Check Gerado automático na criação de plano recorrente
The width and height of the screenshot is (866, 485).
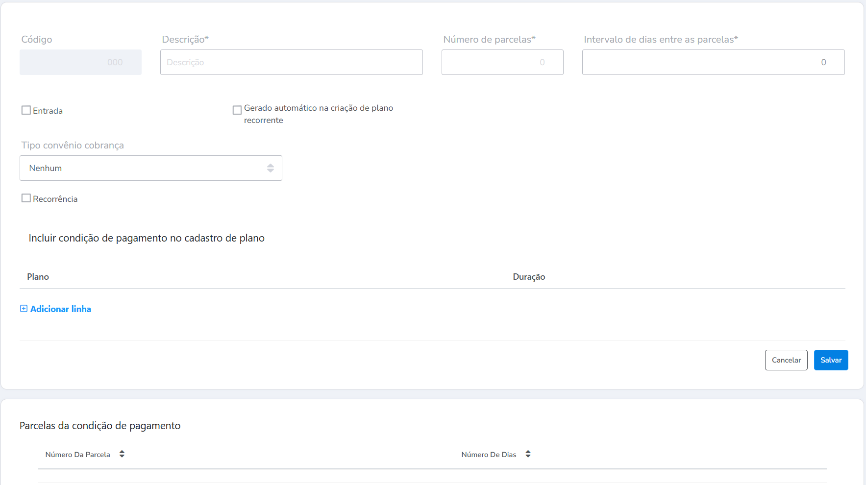click(x=237, y=110)
